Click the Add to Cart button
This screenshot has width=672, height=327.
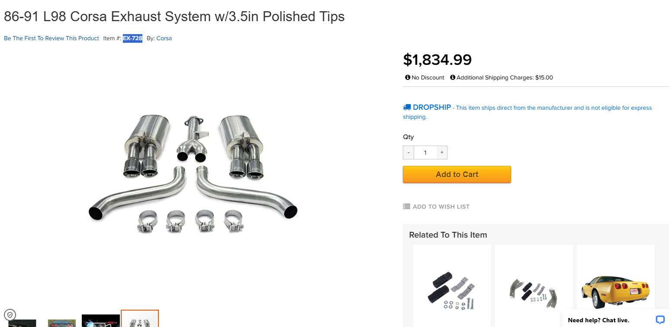point(457,175)
